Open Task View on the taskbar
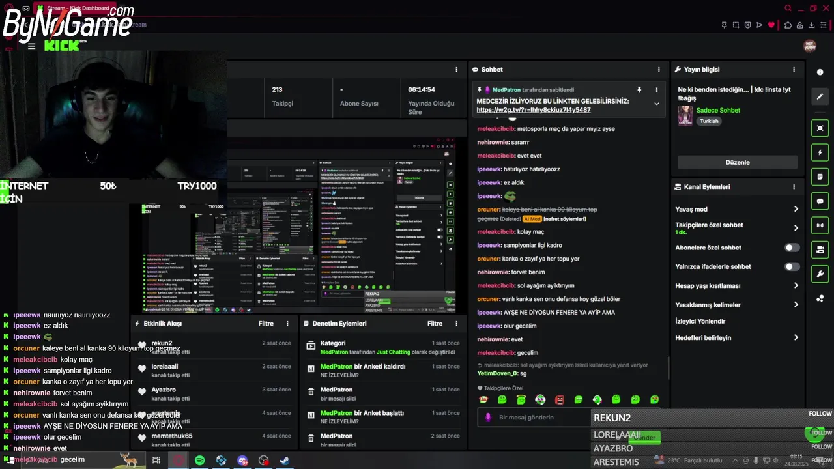Image resolution: width=834 pixels, height=469 pixels. pos(156,461)
